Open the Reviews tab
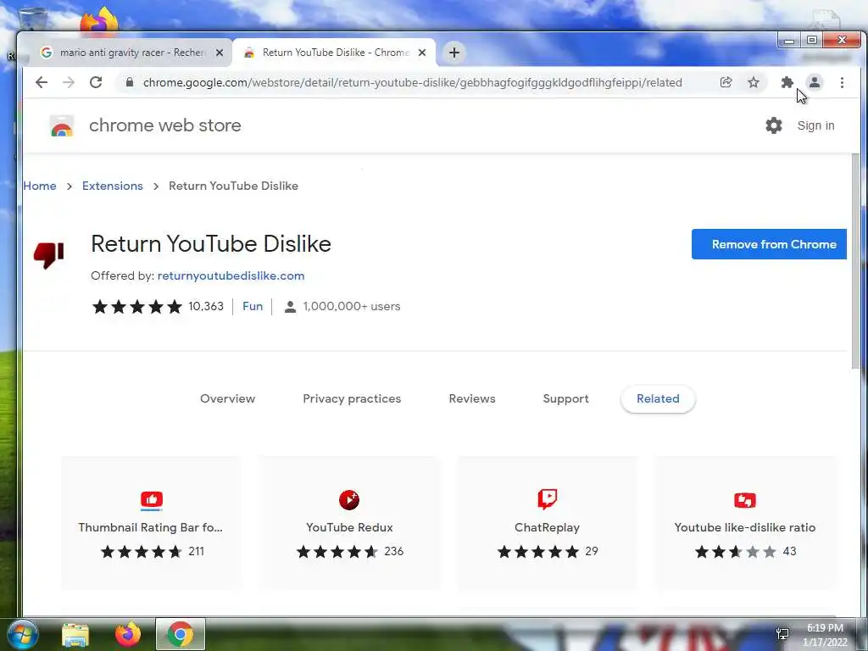This screenshot has width=868, height=651. point(472,398)
